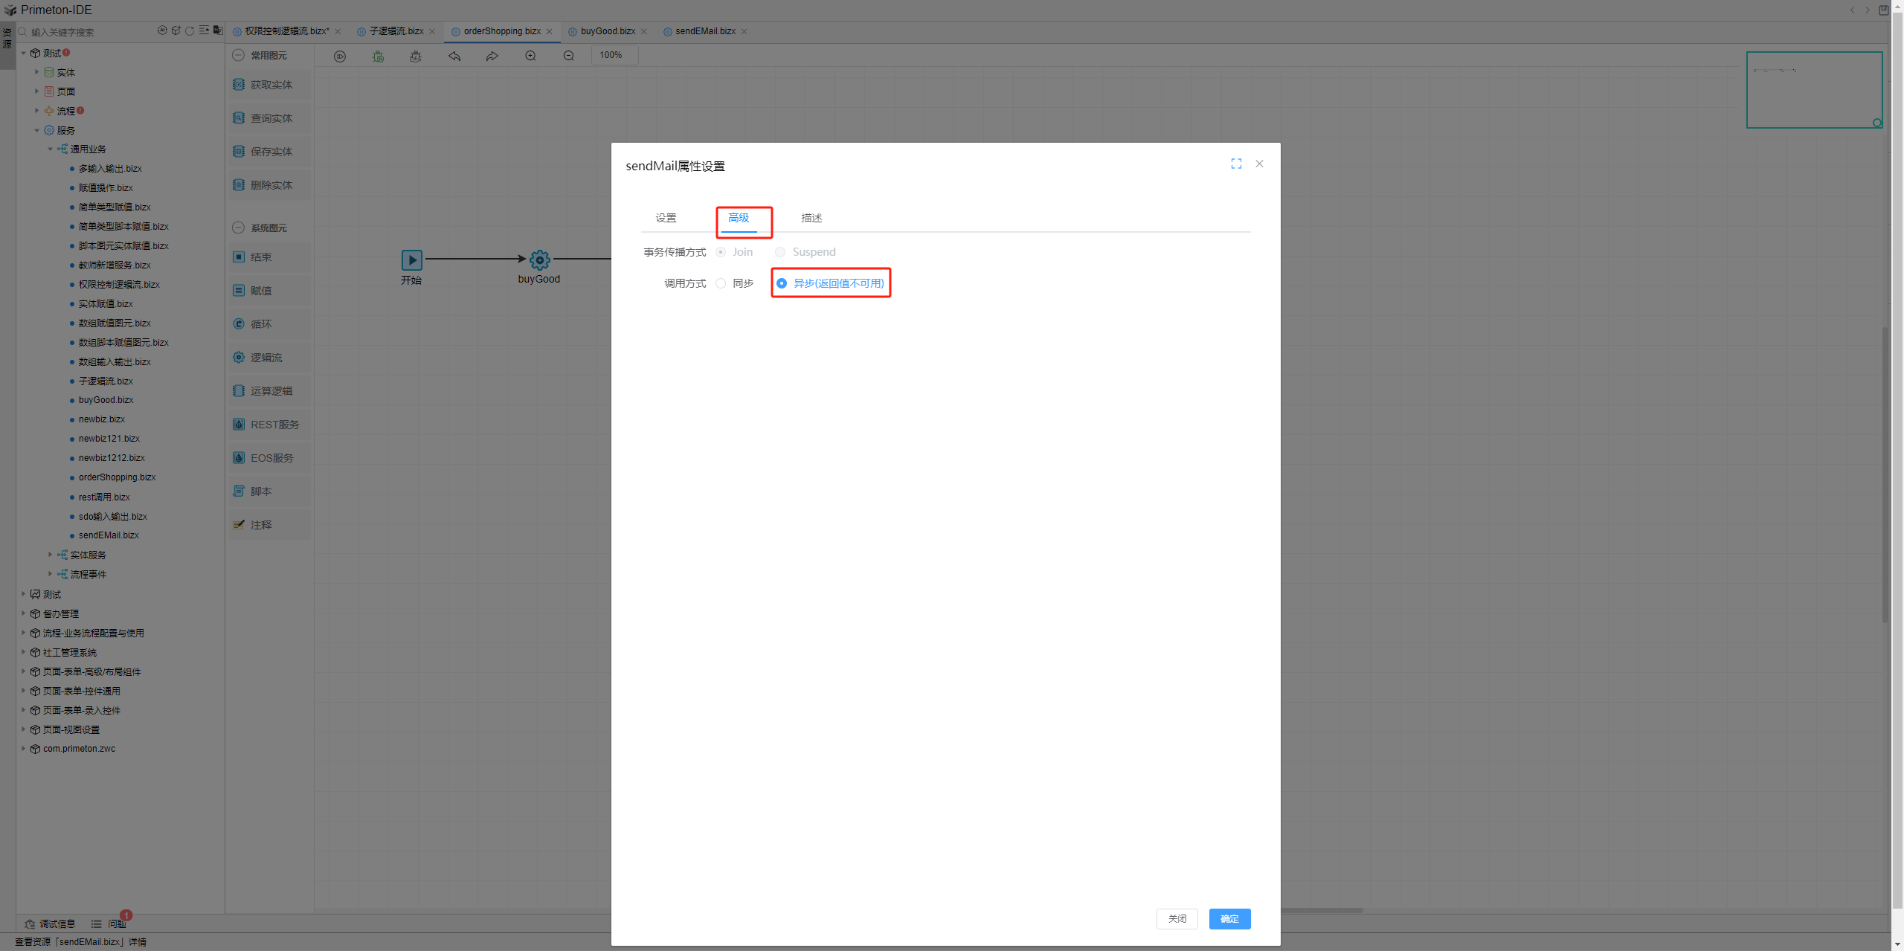Open the 描述 tab in dialog
This screenshot has width=1904, height=951.
point(811,218)
